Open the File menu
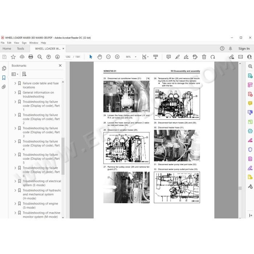This screenshot has width=254, height=254. click(x=3, y=43)
